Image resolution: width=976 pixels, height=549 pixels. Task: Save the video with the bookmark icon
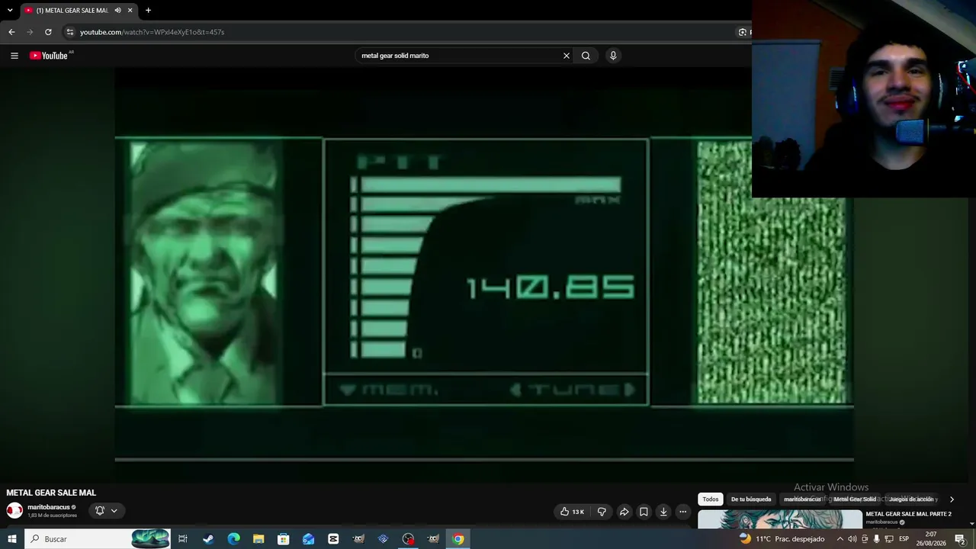644,512
